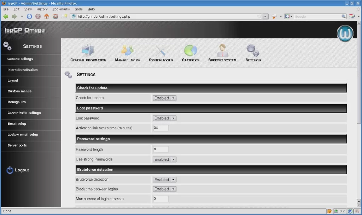Expand the address bar history dropdown
Image resolution: width=362 pixels, height=215 pixels.
coord(265,16)
